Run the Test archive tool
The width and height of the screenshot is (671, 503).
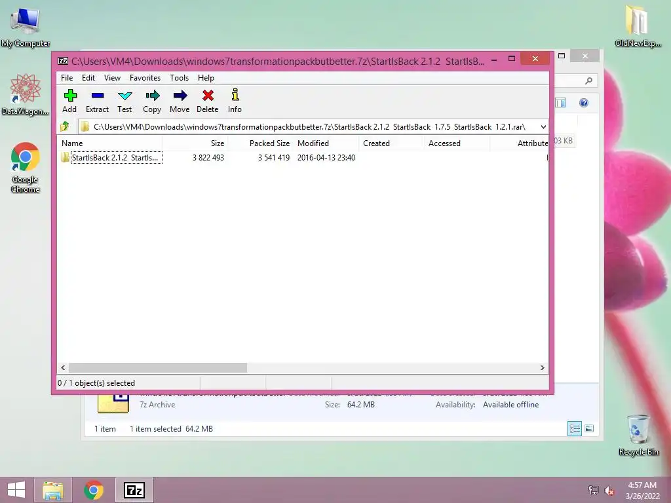coord(125,101)
